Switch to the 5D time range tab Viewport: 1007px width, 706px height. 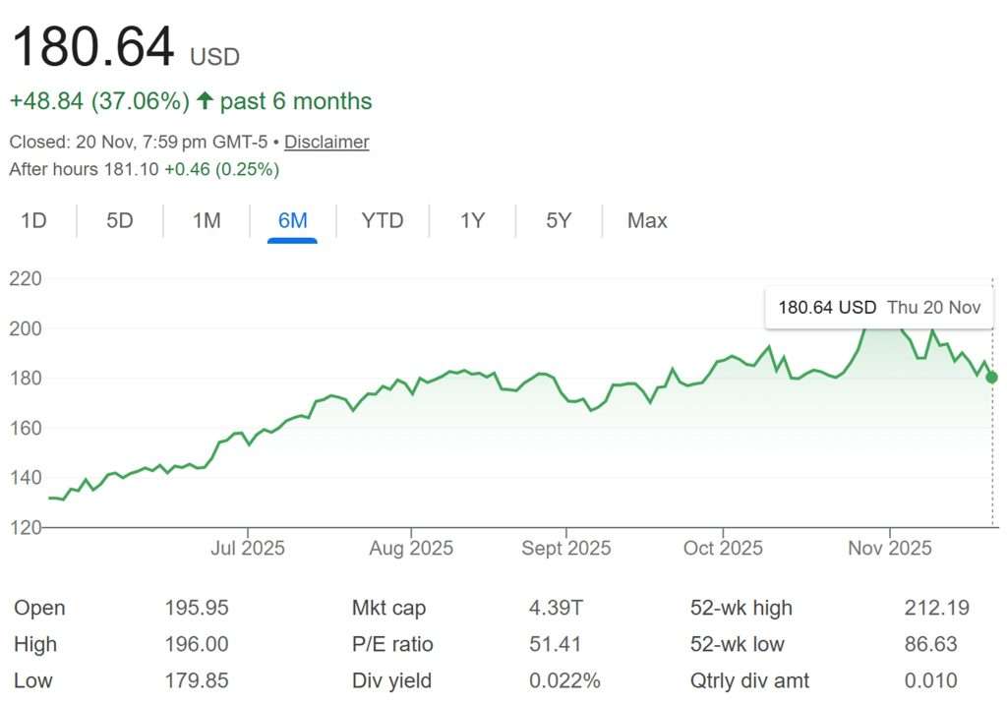click(x=118, y=220)
